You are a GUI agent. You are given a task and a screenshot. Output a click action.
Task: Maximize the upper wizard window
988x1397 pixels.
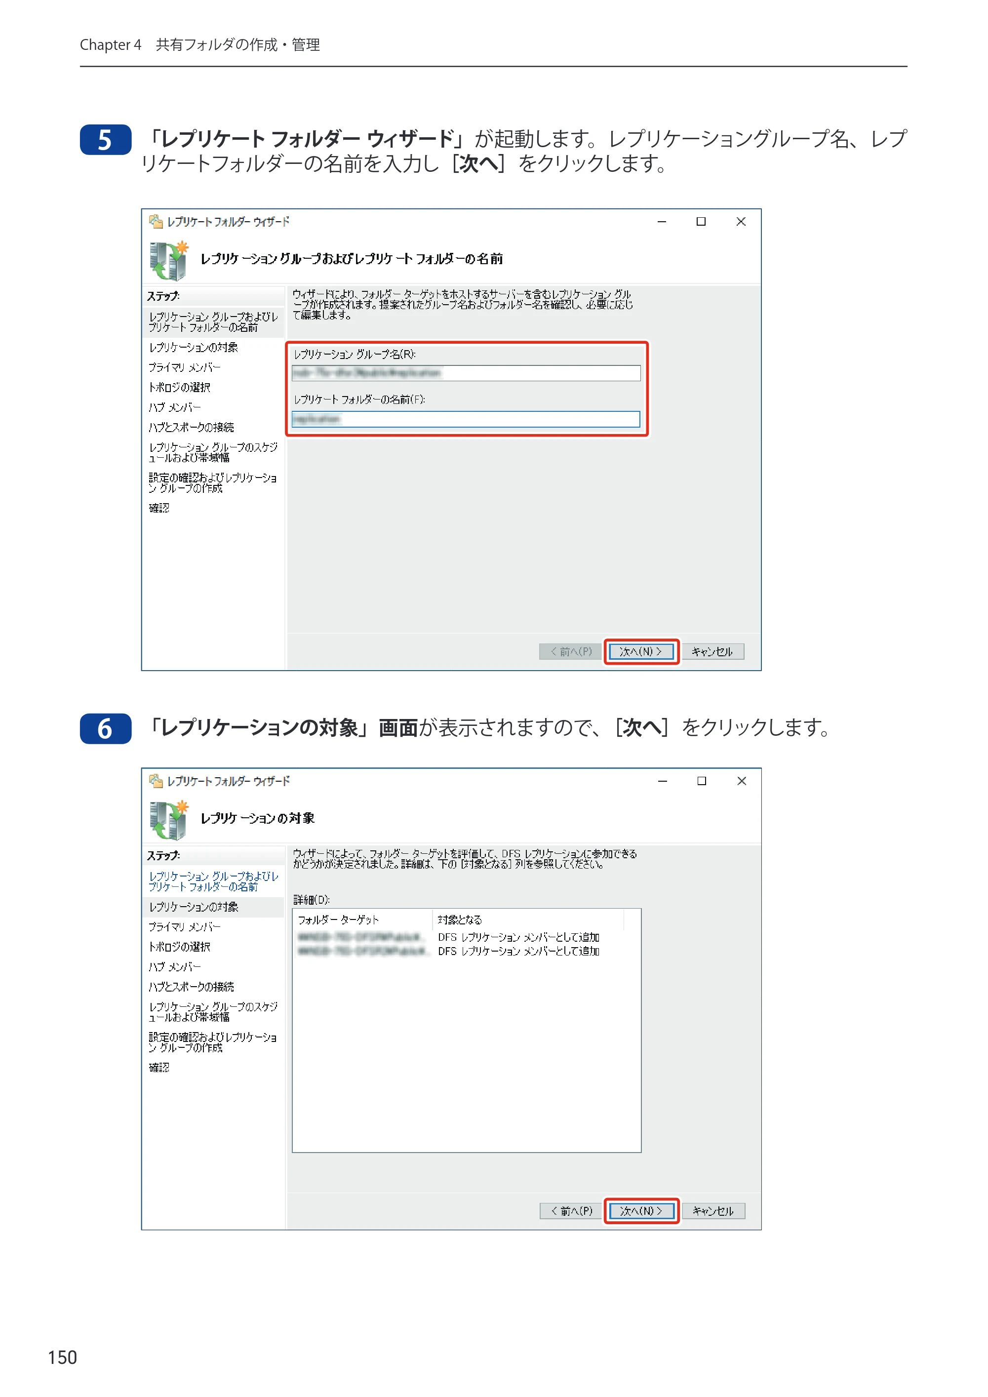tap(701, 221)
